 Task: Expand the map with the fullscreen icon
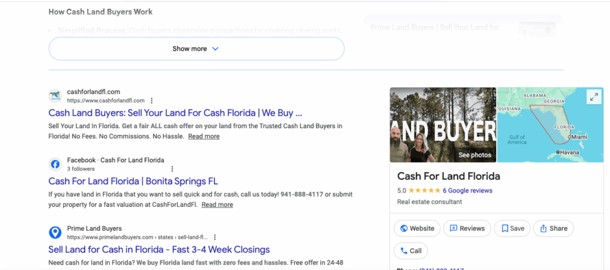click(x=594, y=98)
